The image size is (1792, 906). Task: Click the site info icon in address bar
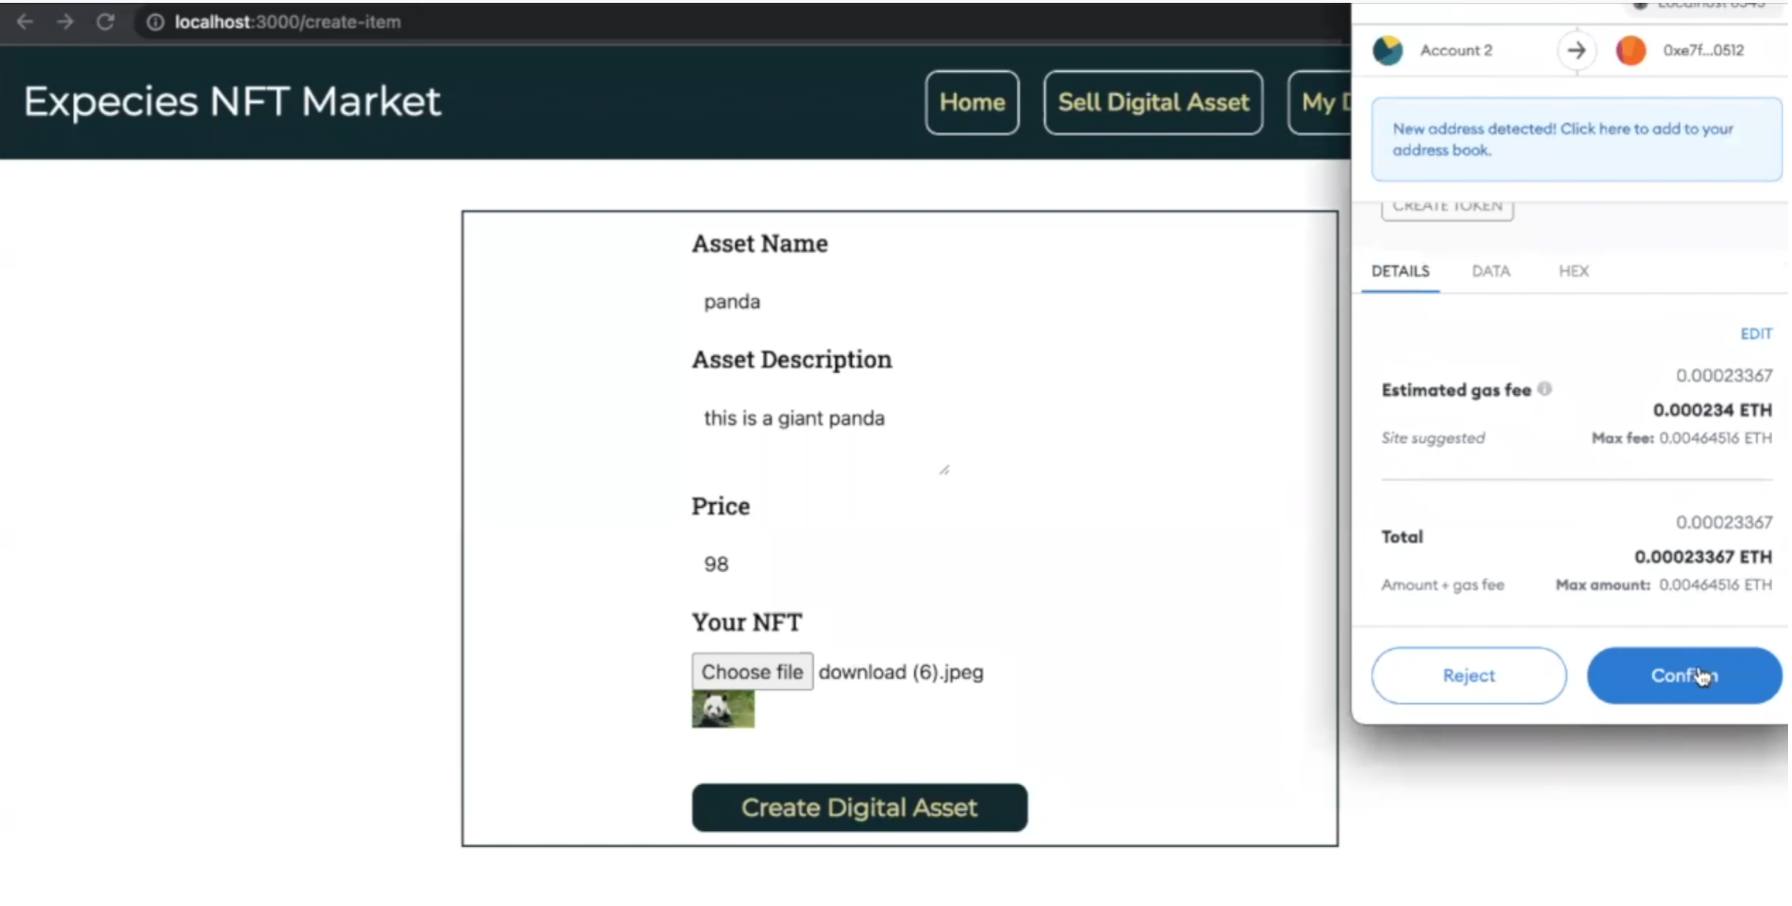[155, 22]
